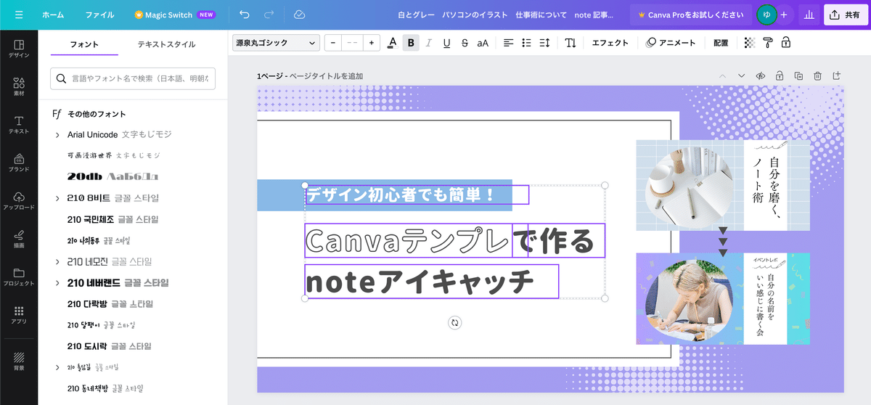
Task: Add a collaborator with plus icon
Action: tap(784, 15)
